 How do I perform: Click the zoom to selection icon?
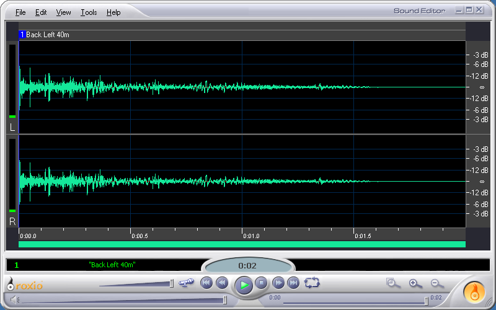point(393,283)
